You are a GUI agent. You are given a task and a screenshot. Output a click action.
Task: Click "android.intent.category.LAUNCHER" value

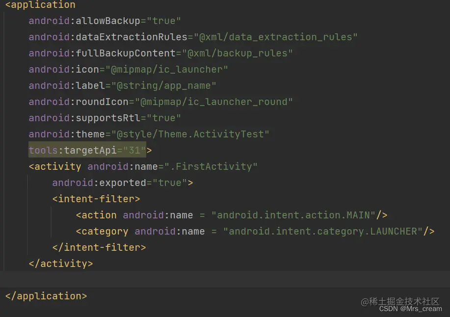323,232
